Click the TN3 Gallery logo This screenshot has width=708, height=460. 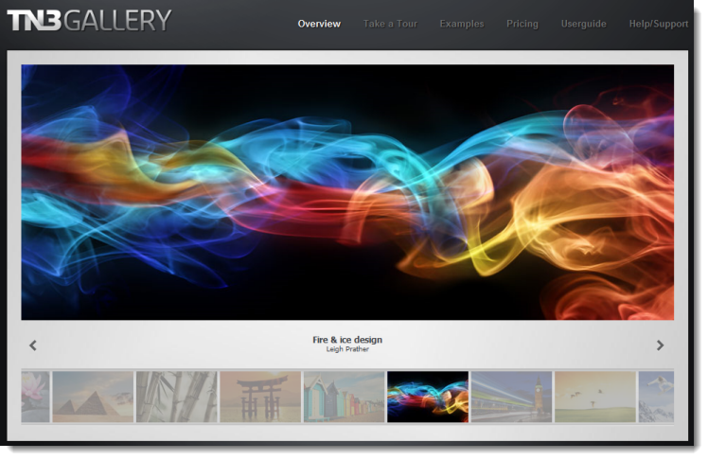89,20
